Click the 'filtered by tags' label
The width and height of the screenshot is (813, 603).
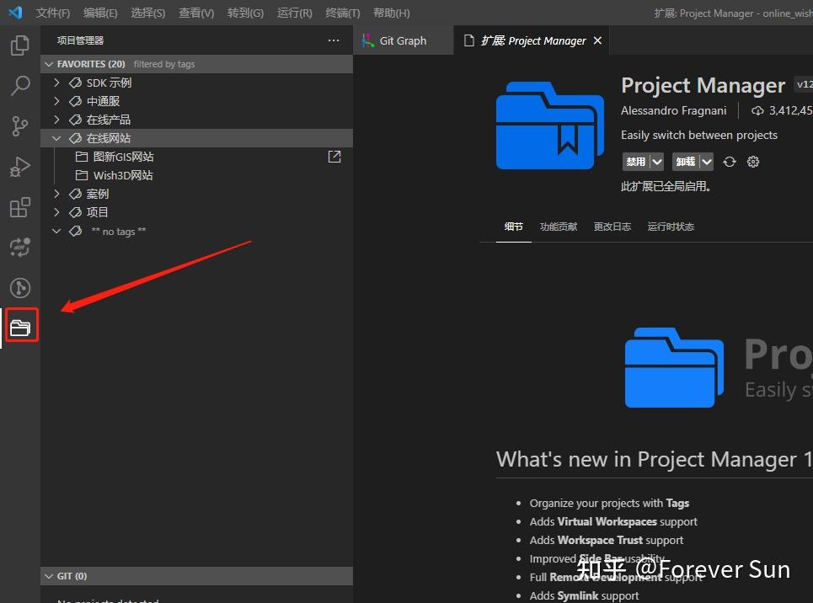click(164, 64)
